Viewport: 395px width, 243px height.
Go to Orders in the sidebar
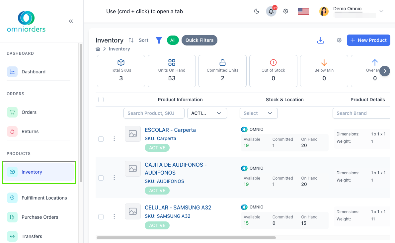29,112
